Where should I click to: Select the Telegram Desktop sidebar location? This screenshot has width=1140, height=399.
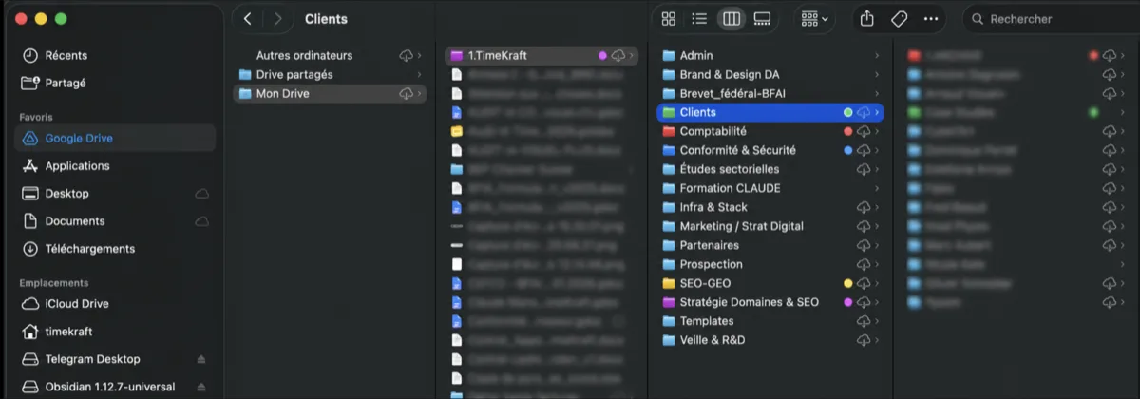[x=115, y=359]
